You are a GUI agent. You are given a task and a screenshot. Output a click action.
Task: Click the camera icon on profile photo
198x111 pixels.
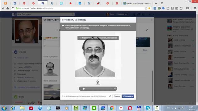pyautogui.click(x=18, y=40)
